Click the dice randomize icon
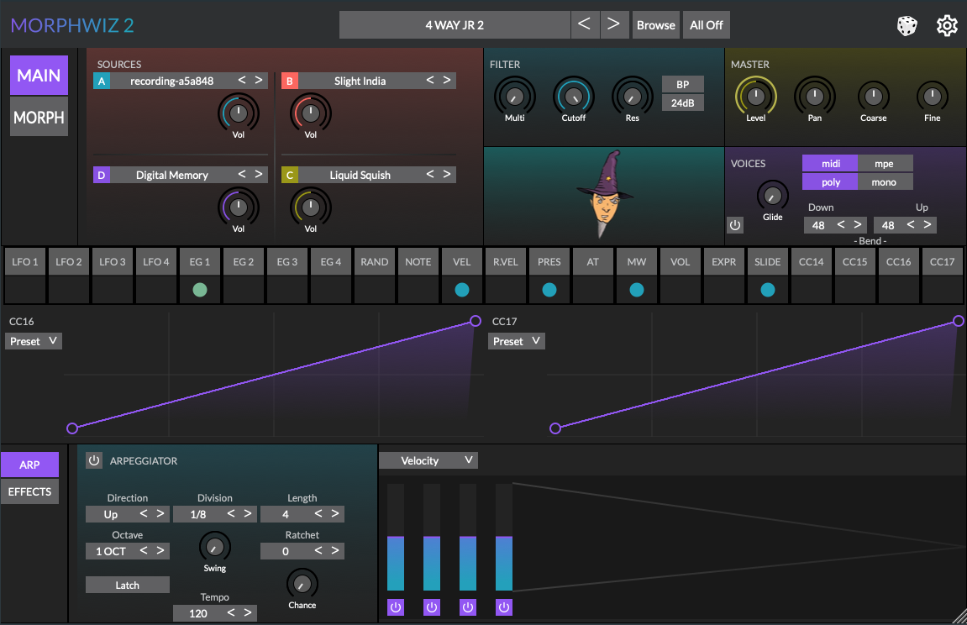The height and width of the screenshot is (625, 967). pos(907,26)
